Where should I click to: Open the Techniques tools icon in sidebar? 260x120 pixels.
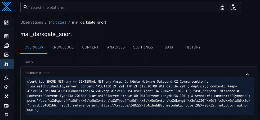click(x=6, y=96)
